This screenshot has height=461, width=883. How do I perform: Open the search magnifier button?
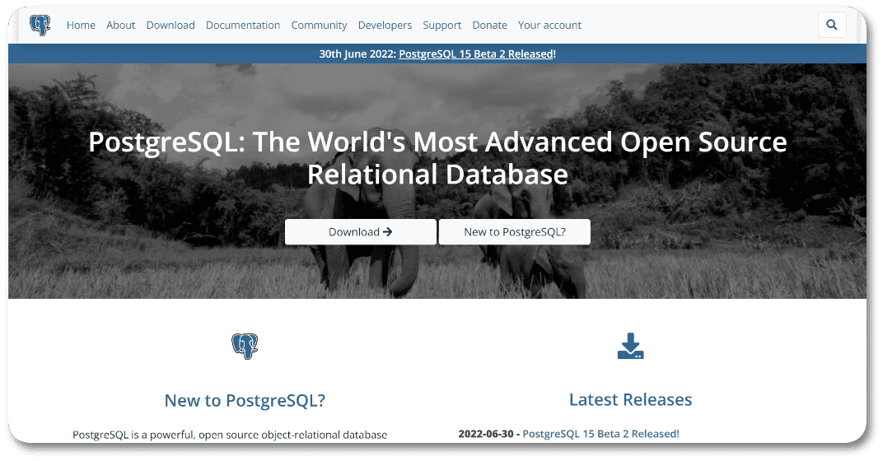point(832,25)
